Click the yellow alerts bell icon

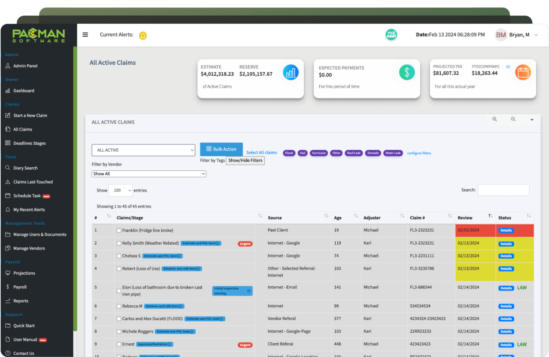tap(143, 36)
